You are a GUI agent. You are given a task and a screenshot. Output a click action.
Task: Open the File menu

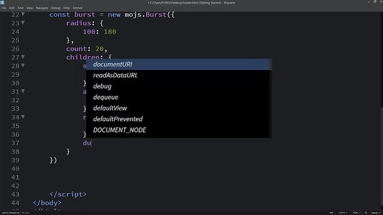[x=4, y=8]
